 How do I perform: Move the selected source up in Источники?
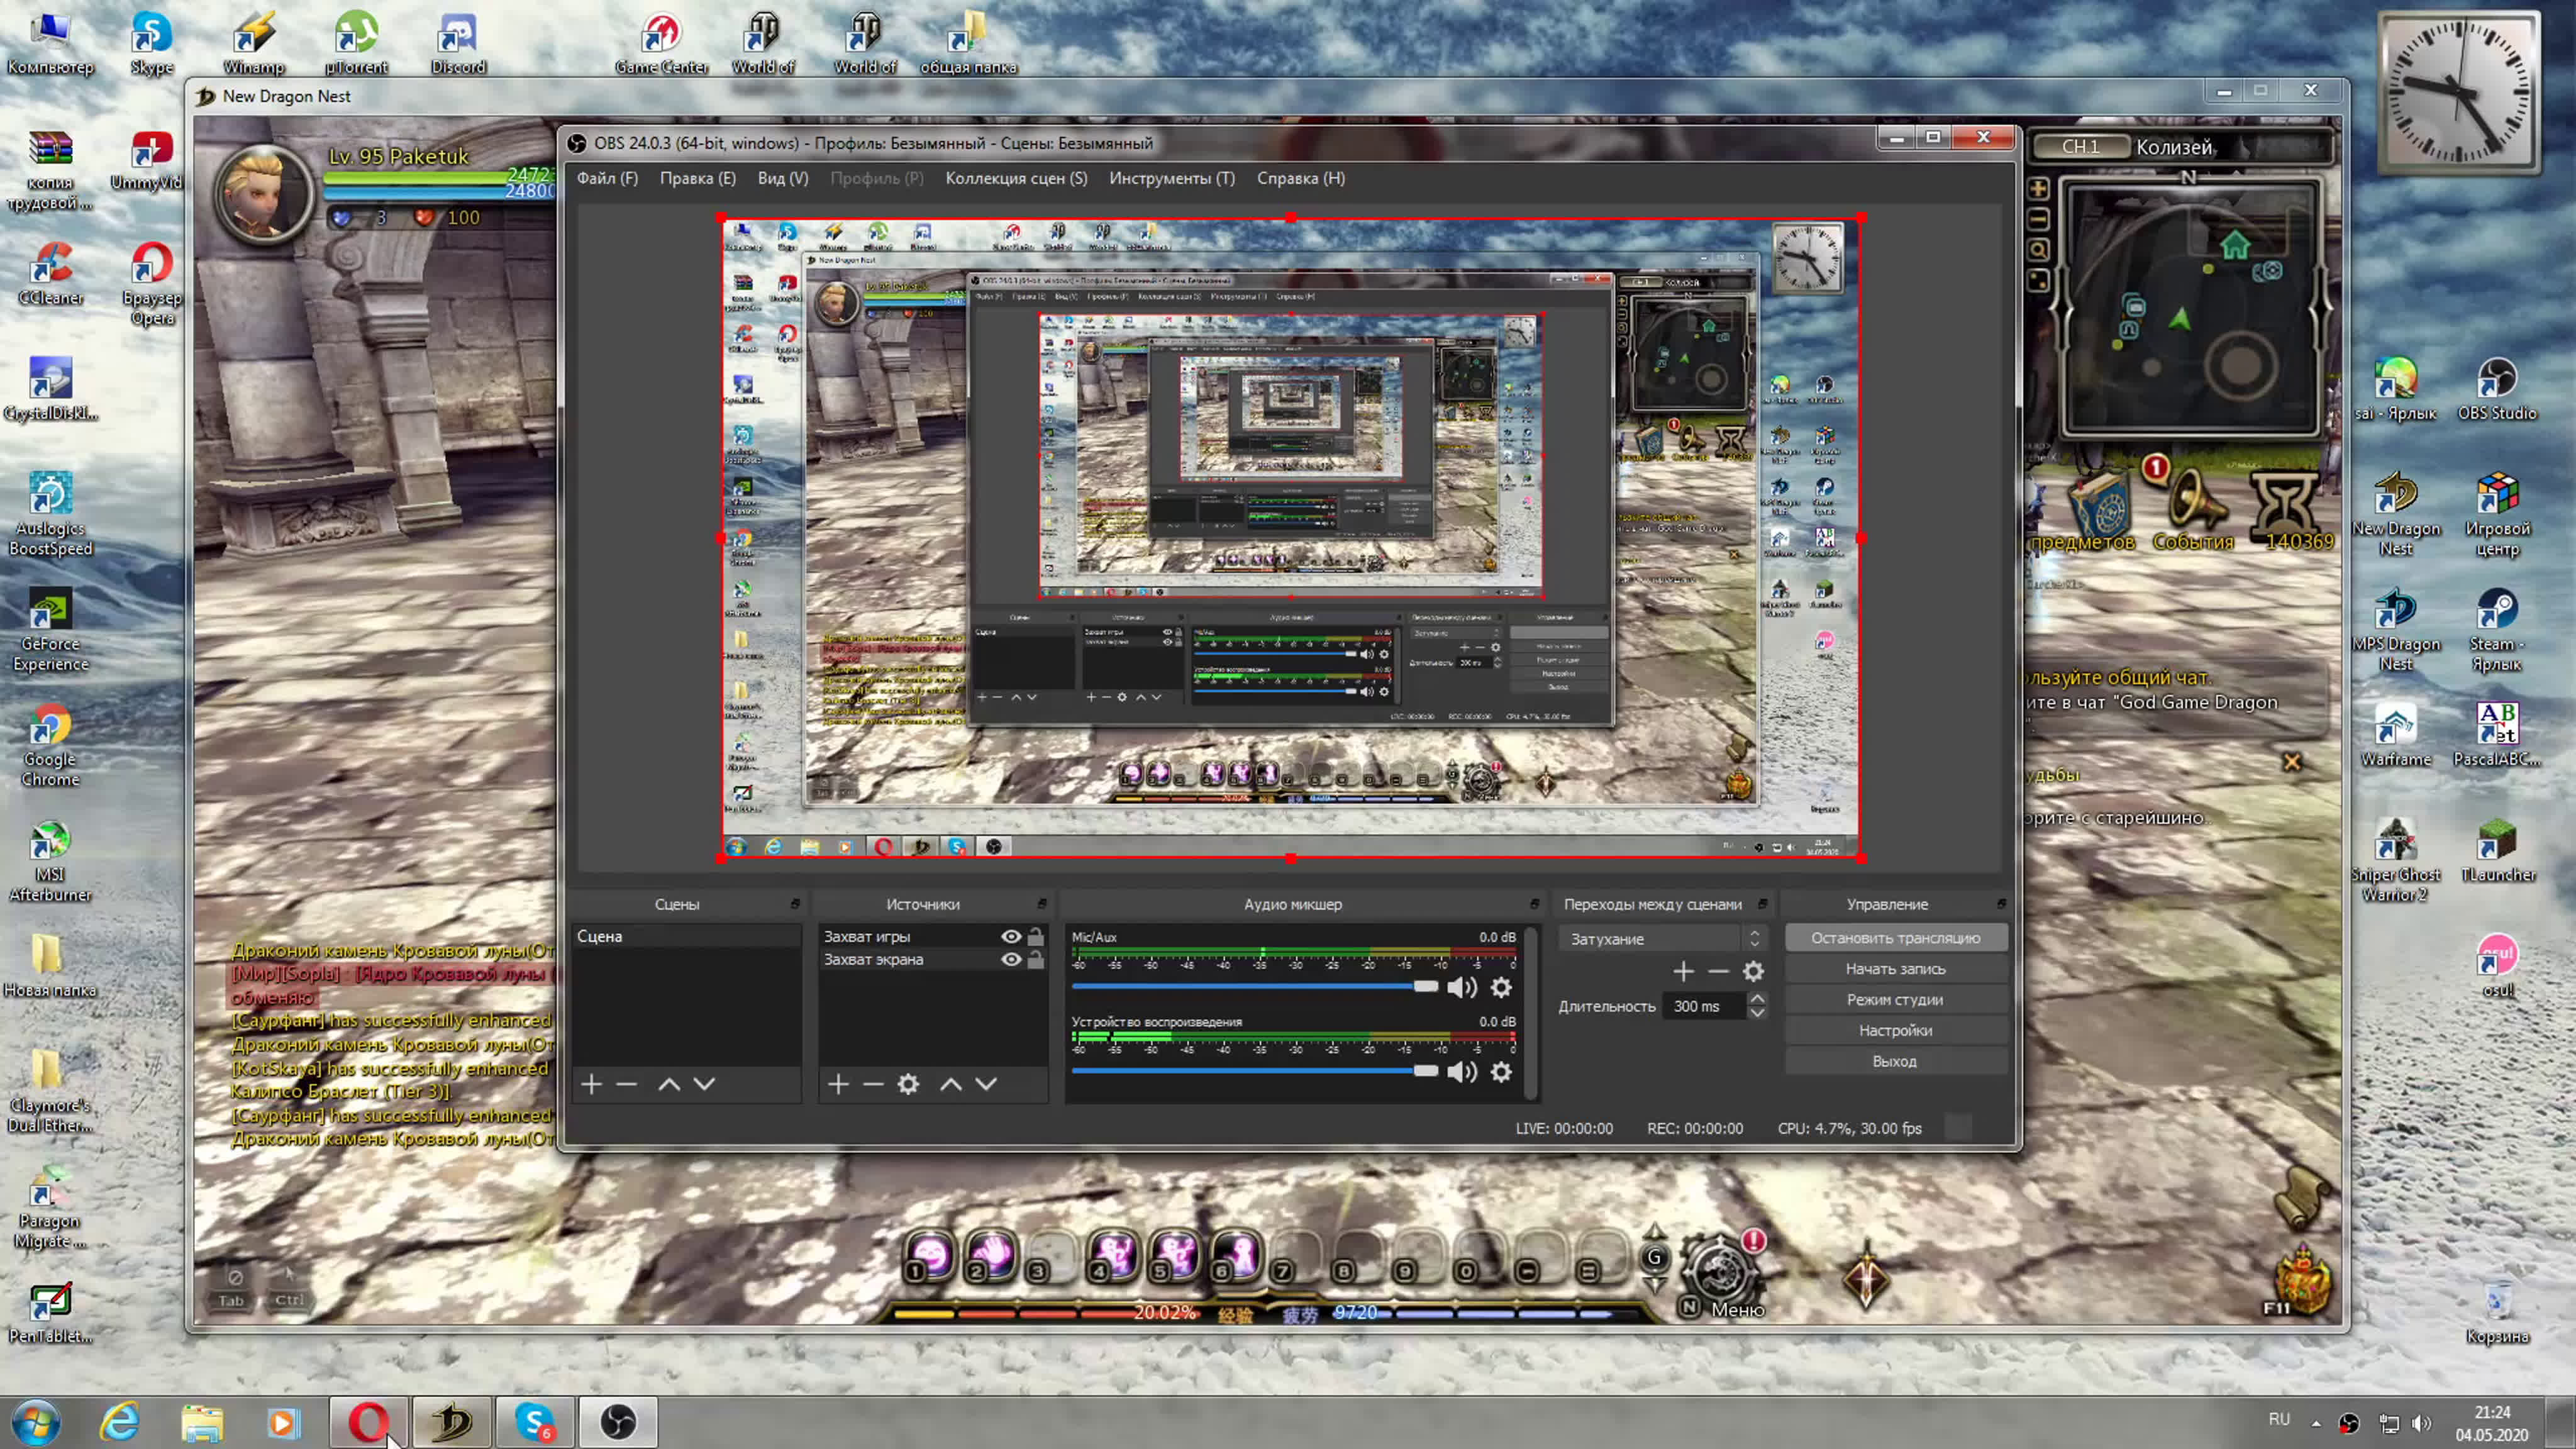click(x=951, y=1084)
